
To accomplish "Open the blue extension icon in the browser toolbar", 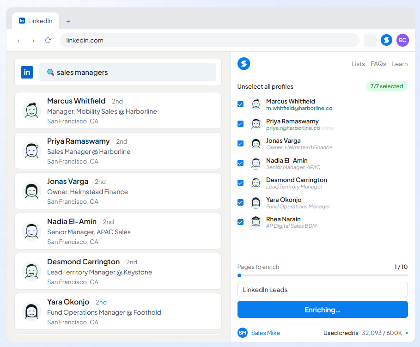I will [386, 40].
